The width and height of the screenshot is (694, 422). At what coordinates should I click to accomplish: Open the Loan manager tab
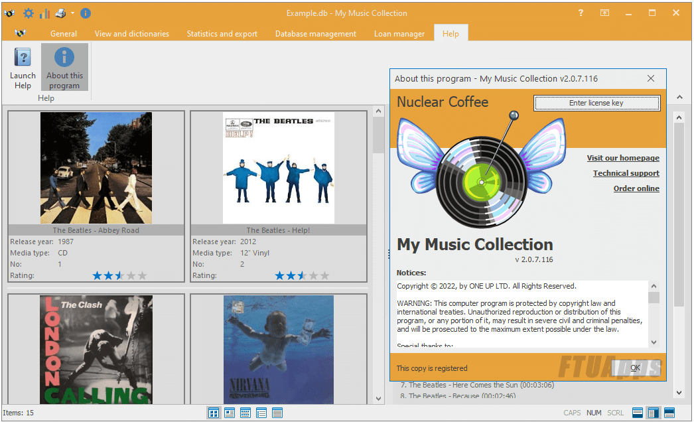pyautogui.click(x=399, y=34)
